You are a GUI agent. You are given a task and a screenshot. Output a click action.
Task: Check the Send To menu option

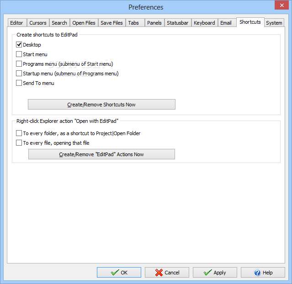(19, 83)
